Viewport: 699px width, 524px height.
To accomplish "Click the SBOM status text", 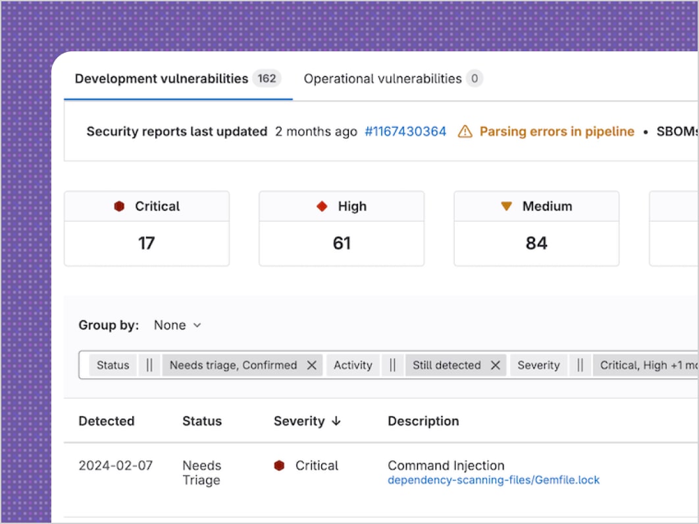I will [x=677, y=132].
